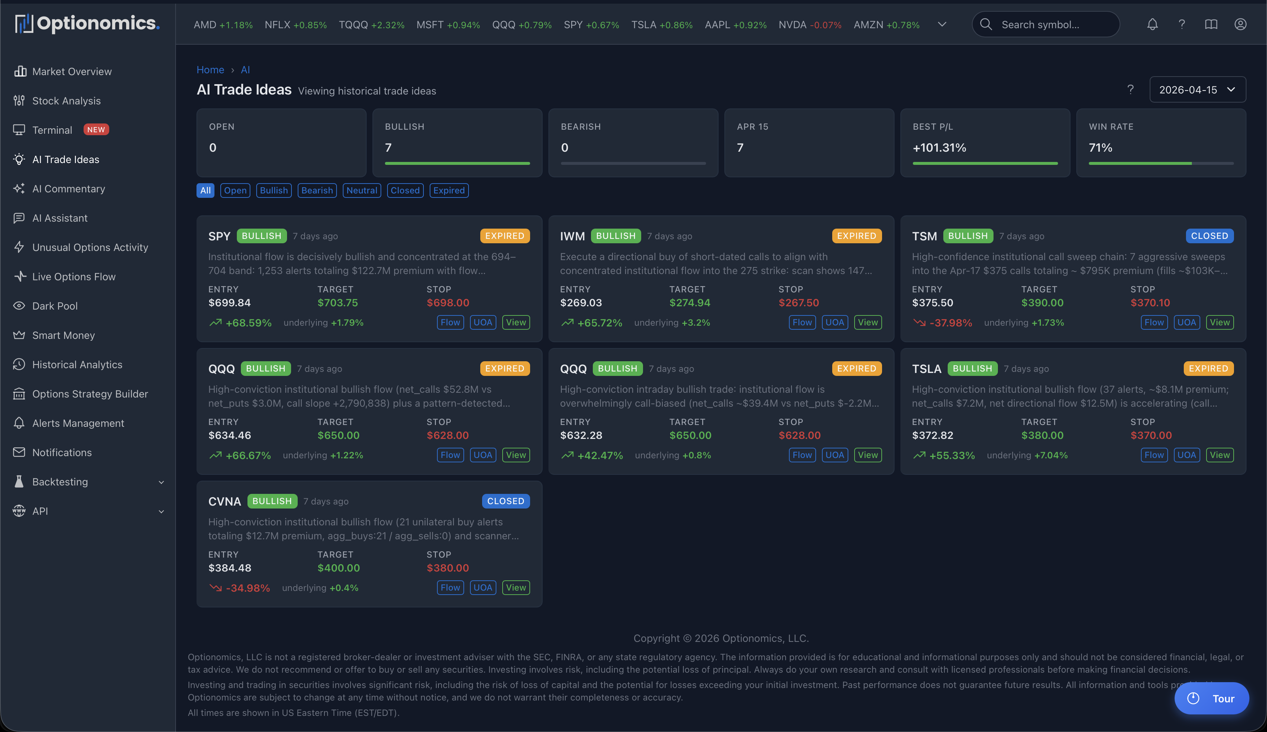Click help icon beside the date selector
The height and width of the screenshot is (732, 1267).
click(1130, 89)
